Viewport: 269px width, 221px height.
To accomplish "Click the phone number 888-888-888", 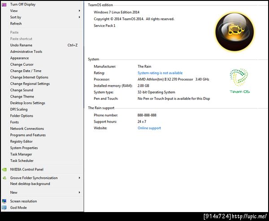I will click(x=147, y=115).
